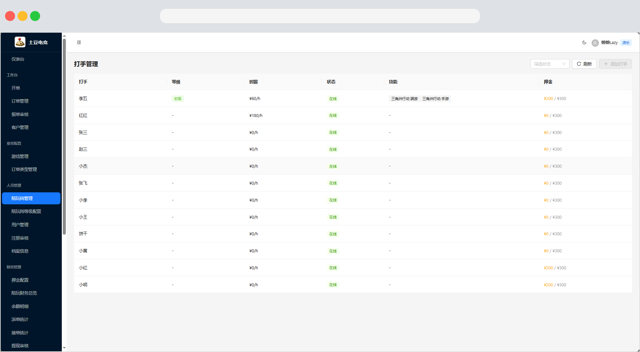Select the row name 赵三
Image resolution: width=640 pixels, height=352 pixels.
83,149
